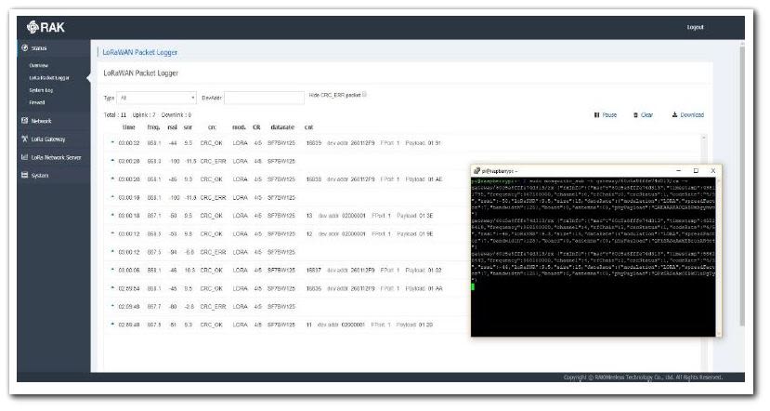Click the blue LoRaWAN Packet Logger breadcrumb title
770x411 pixels.
[x=140, y=52]
